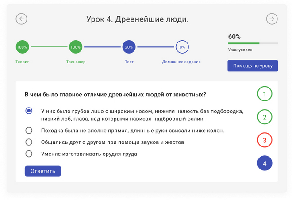Select answer about походка and длинные руки

tap(29, 131)
